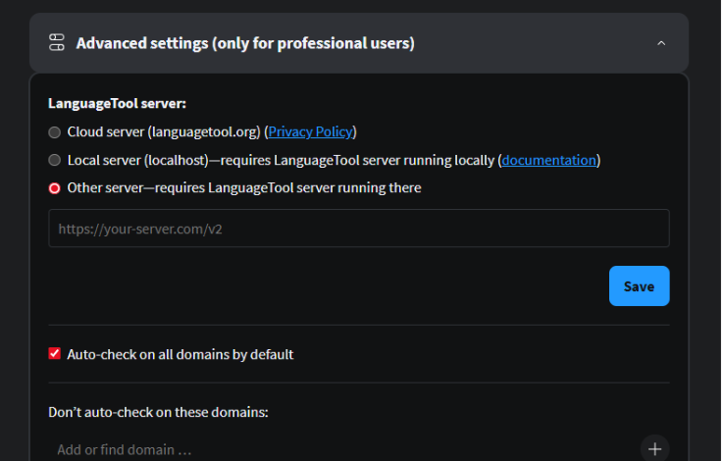
Task: Click the plus icon to add domain
Action: [654, 448]
